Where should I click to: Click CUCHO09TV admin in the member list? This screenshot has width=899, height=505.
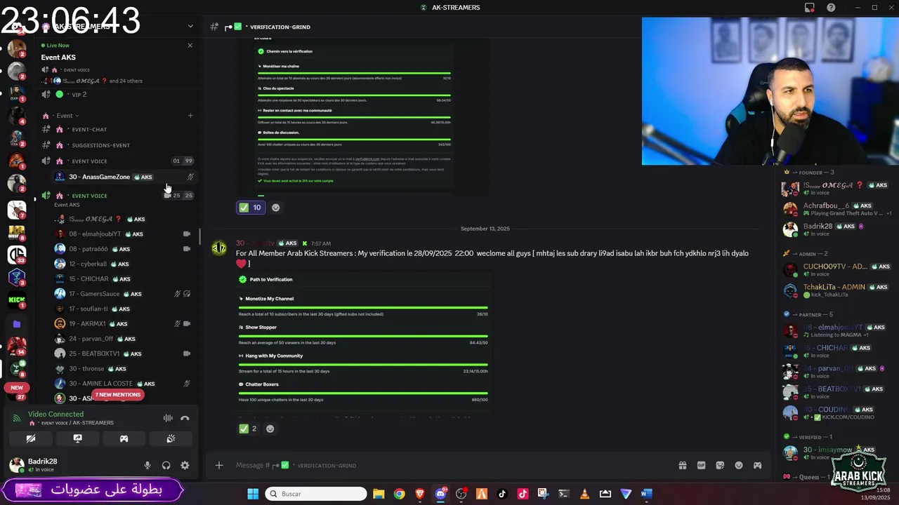tap(837, 270)
